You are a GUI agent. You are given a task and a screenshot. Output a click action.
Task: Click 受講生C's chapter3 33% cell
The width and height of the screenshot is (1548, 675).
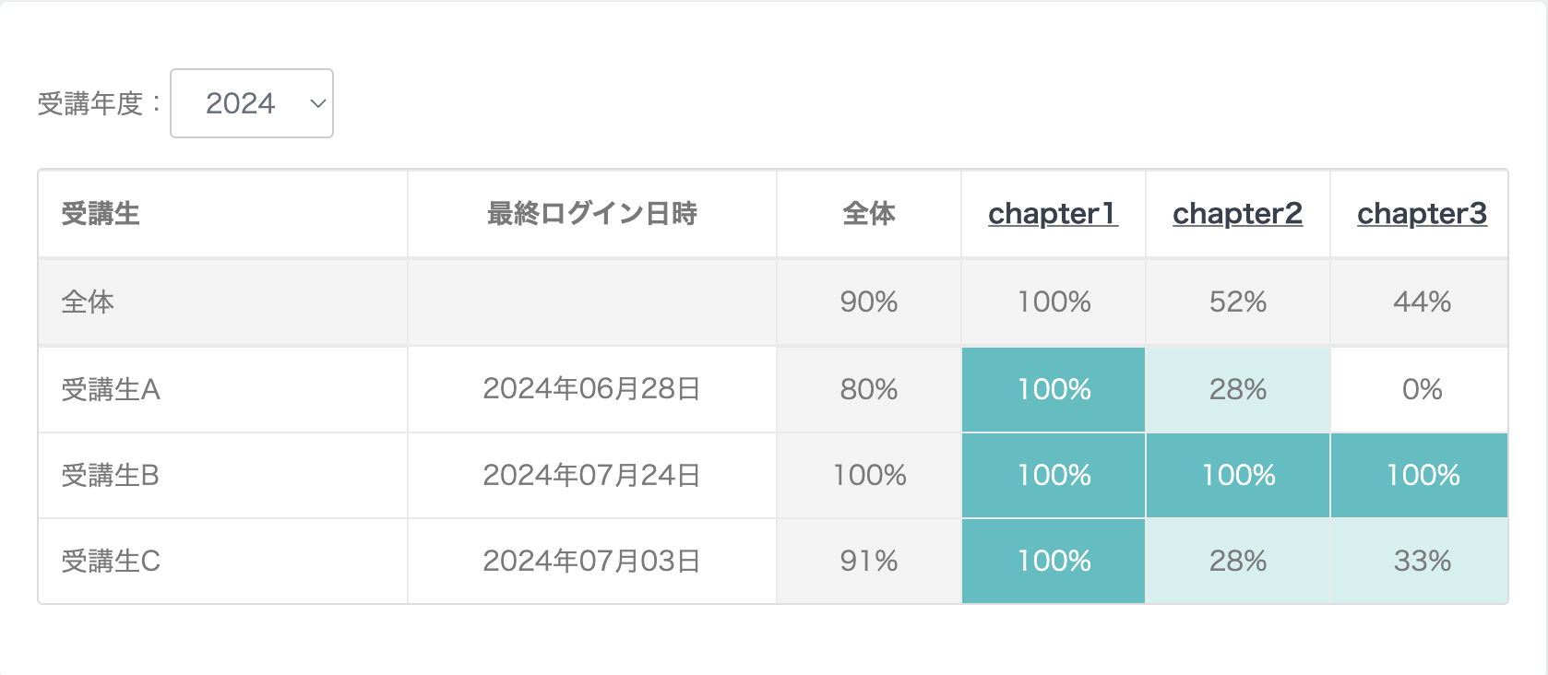coord(1421,560)
